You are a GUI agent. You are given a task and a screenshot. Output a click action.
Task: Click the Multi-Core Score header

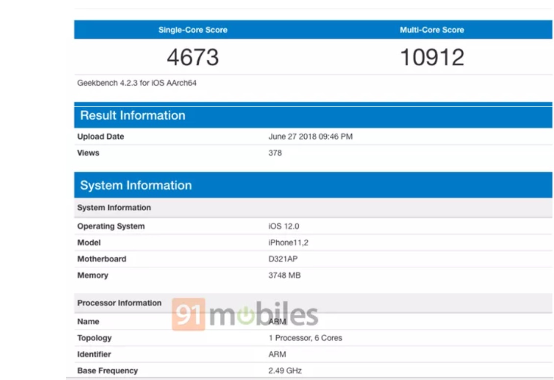tap(431, 30)
